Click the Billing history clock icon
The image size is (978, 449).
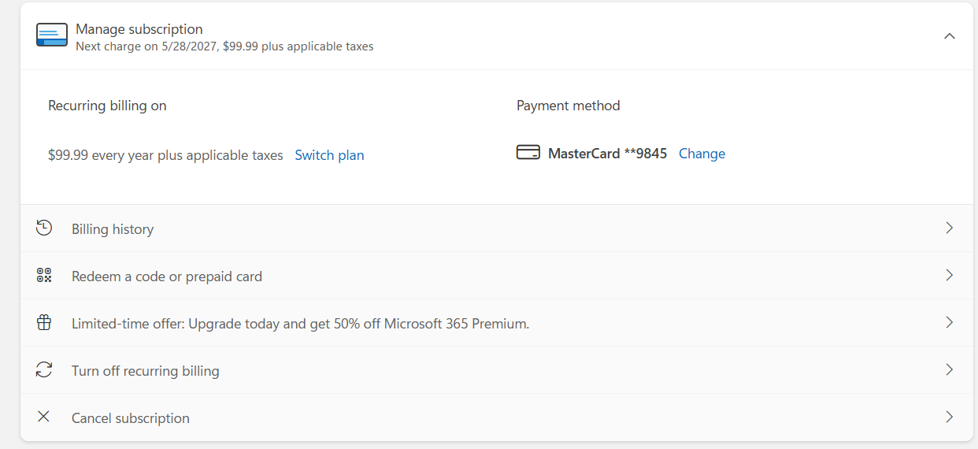click(x=44, y=228)
